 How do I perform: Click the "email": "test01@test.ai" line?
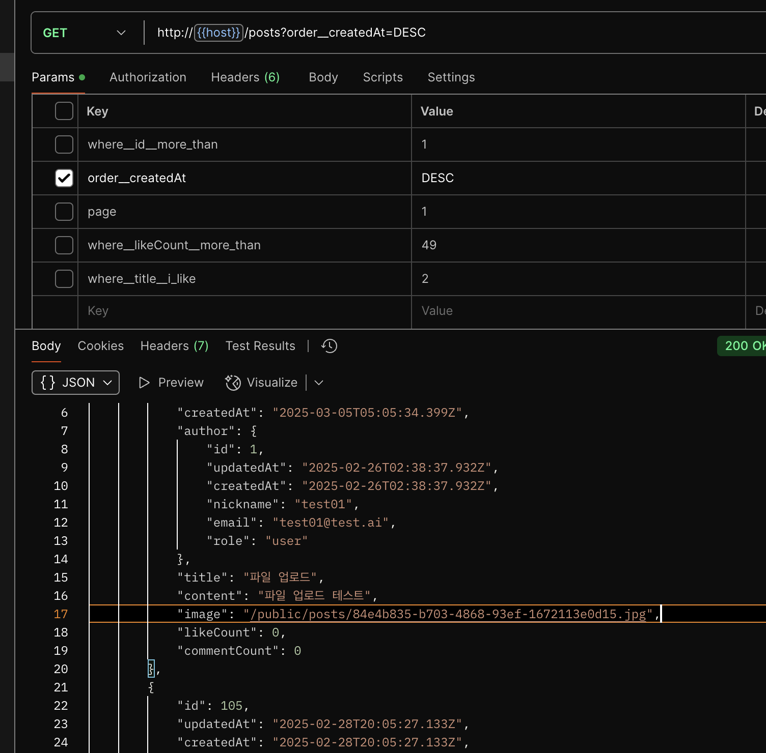click(301, 523)
